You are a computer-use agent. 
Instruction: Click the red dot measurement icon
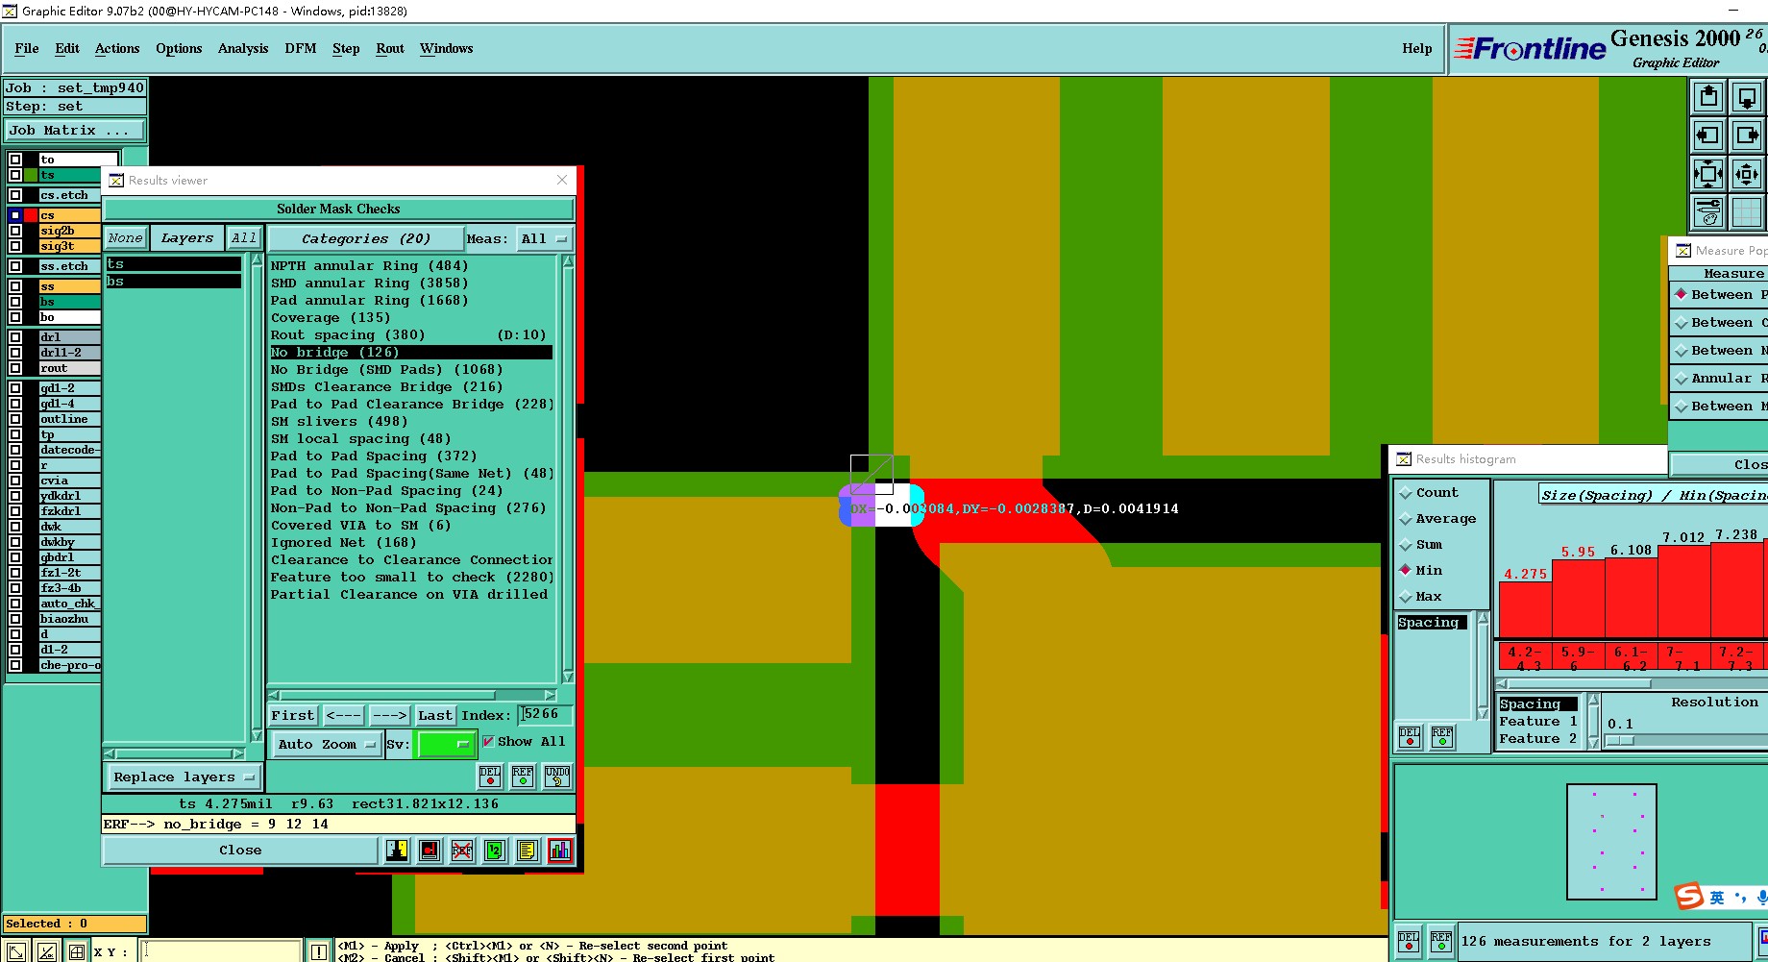click(430, 851)
